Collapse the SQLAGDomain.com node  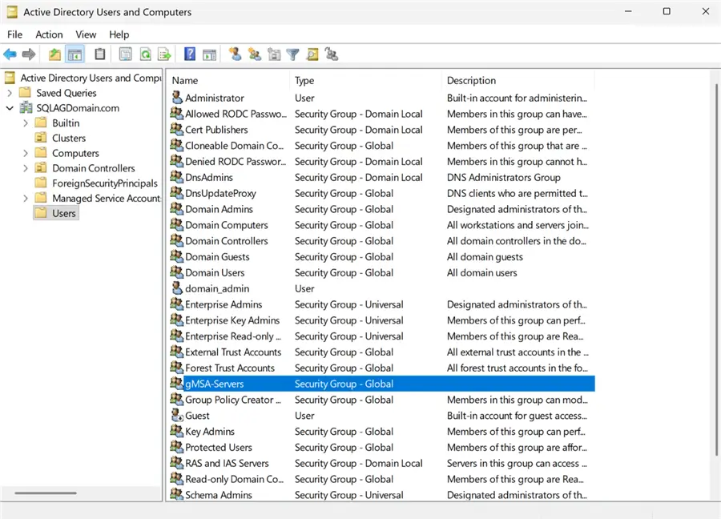coord(10,108)
